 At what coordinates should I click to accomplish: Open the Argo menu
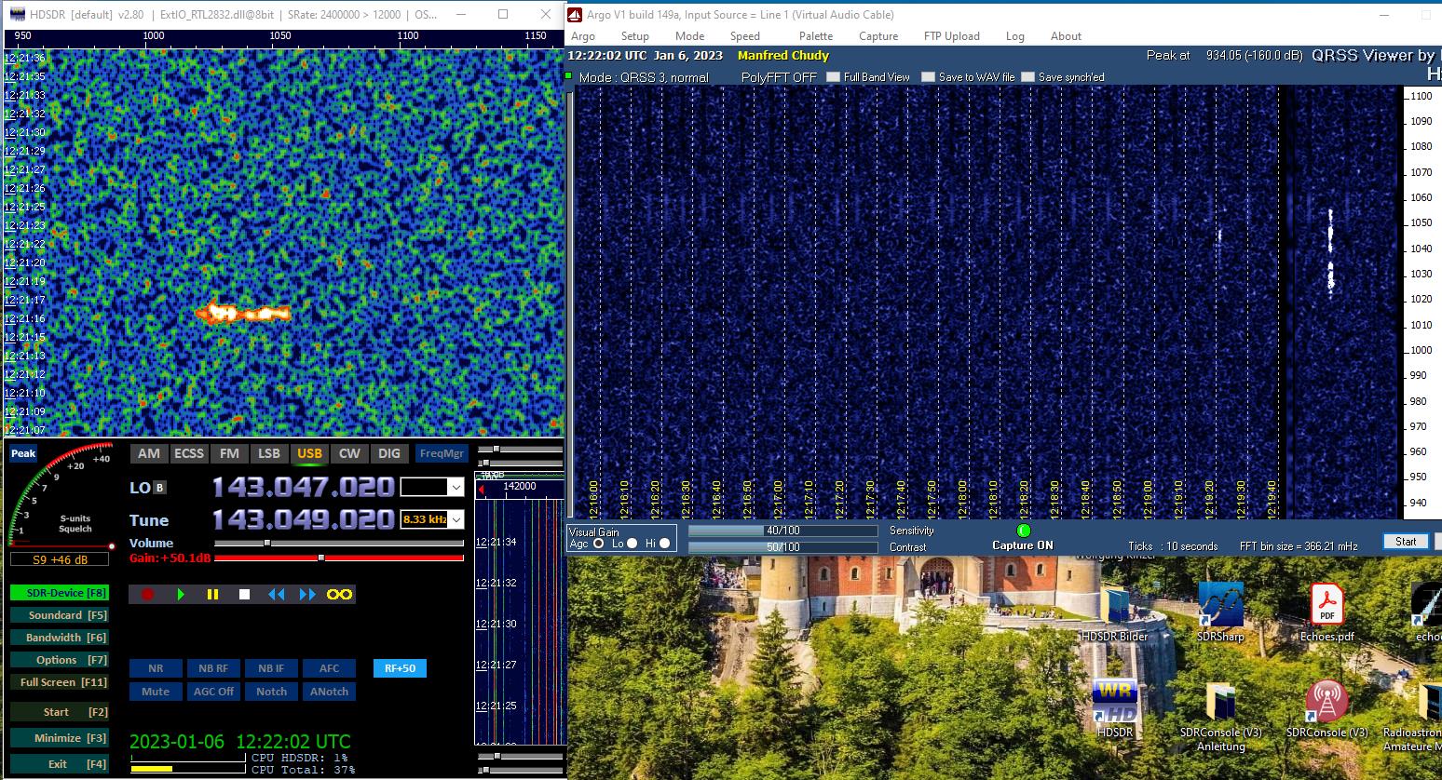pos(583,36)
